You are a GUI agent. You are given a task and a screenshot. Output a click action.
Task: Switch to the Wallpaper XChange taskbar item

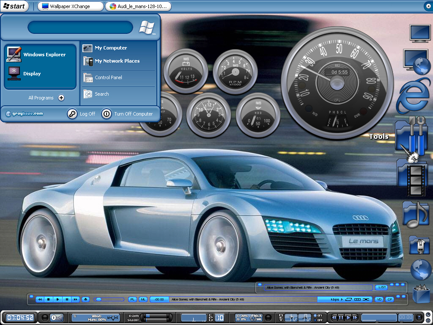(x=71, y=6)
